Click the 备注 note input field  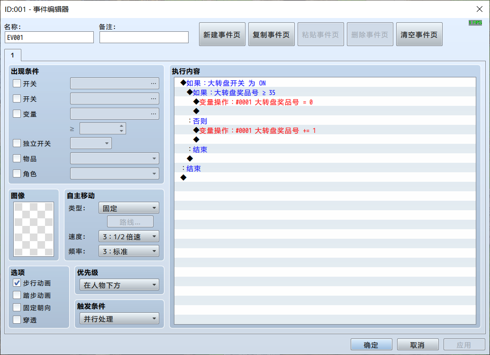pyautogui.click(x=144, y=37)
